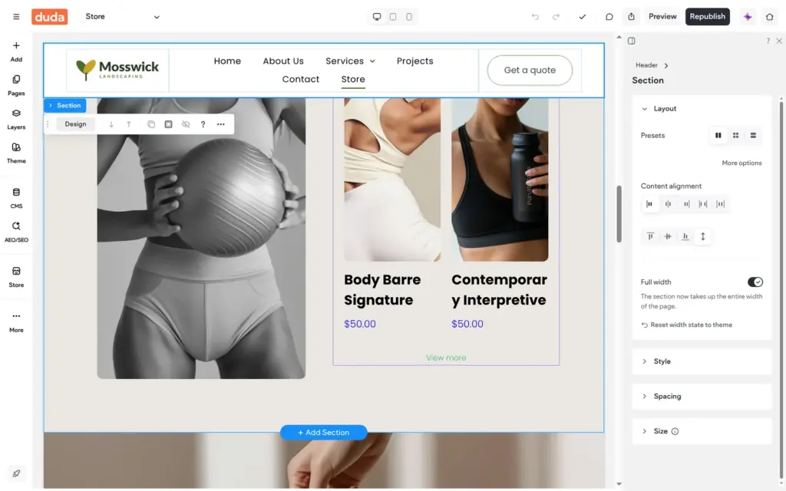Close the Section side panel
Viewport: 786px width, 491px height.
(779, 41)
